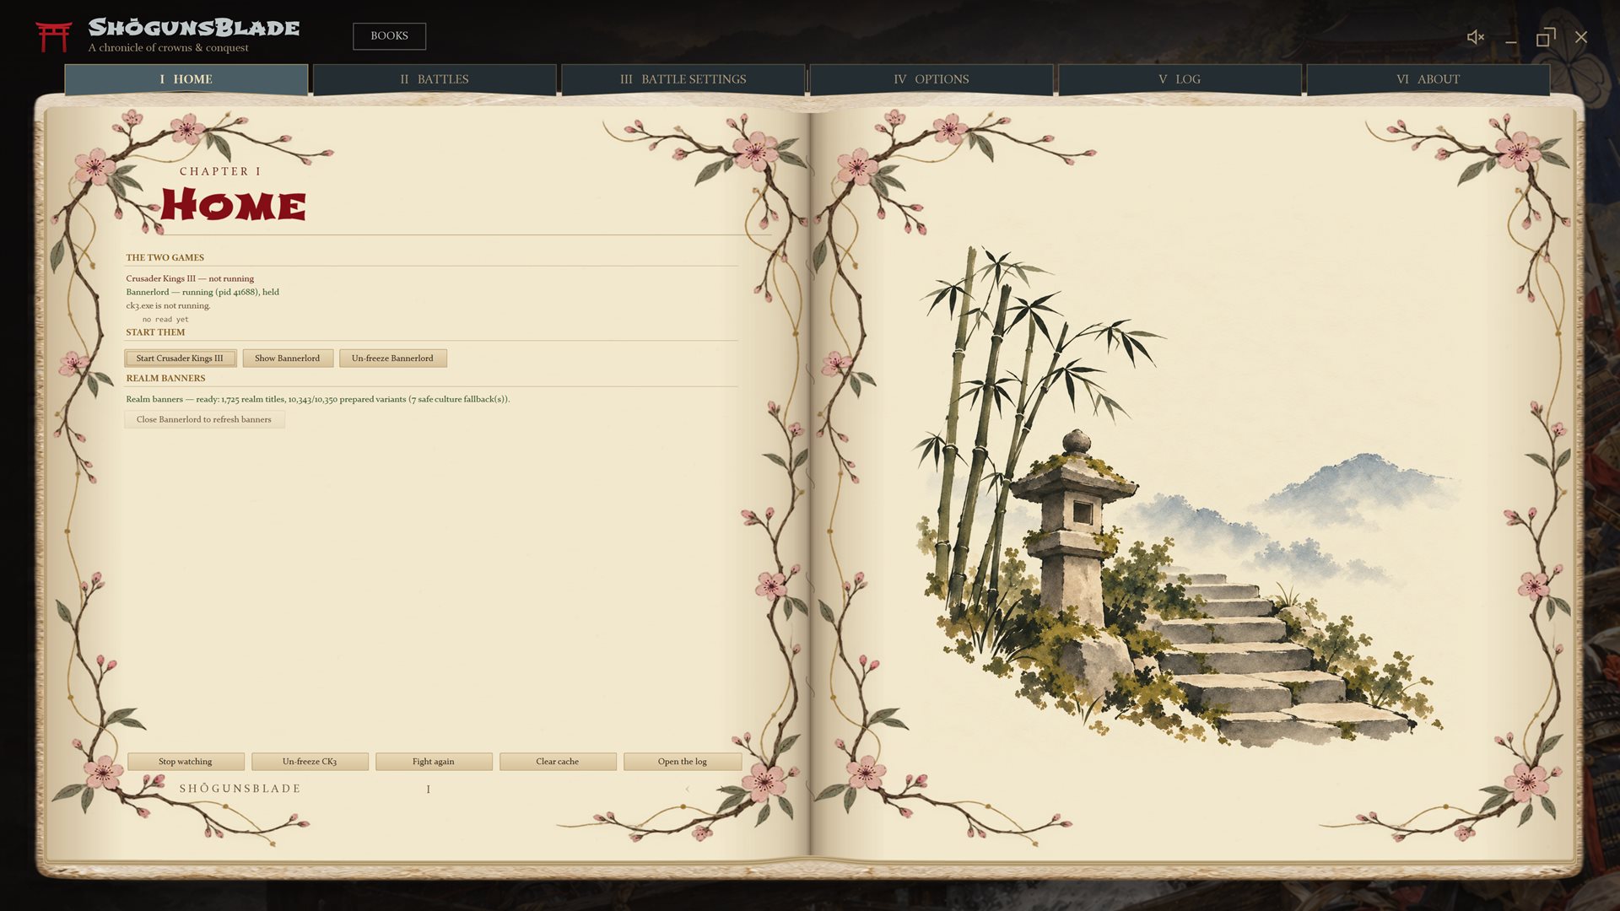Click the Bannerlord running pid 41688 line

202,292
